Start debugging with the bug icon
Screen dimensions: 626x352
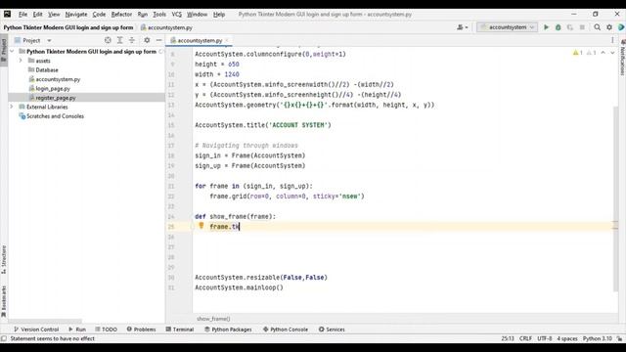[559, 27]
